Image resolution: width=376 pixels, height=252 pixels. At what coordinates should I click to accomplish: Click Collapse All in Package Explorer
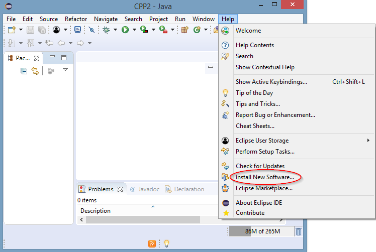(24, 71)
